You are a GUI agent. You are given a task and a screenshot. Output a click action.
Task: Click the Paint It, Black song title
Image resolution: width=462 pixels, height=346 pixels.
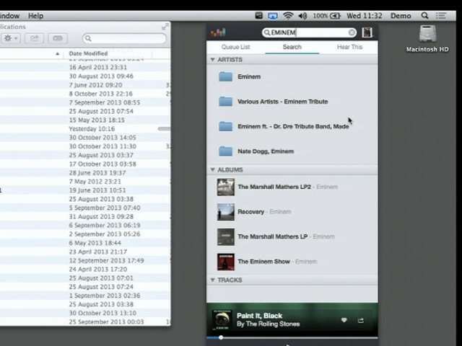coord(259,316)
